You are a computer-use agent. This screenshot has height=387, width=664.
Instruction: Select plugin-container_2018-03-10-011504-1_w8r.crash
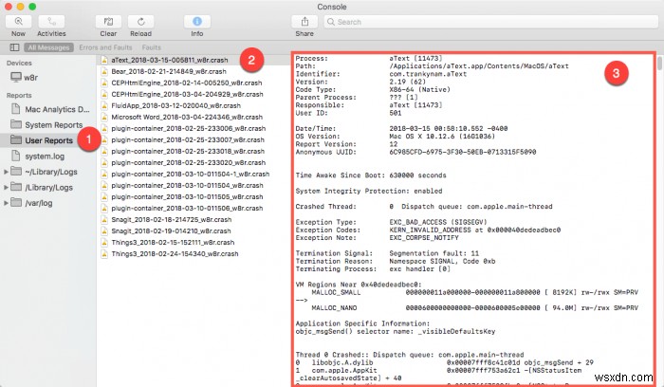pyautogui.click(x=190, y=175)
